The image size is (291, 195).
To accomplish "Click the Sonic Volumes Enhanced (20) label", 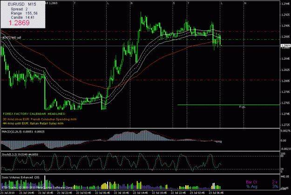I will 20,177.
